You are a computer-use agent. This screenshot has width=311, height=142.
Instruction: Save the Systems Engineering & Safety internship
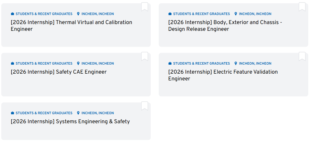pyautogui.click(x=144, y=106)
